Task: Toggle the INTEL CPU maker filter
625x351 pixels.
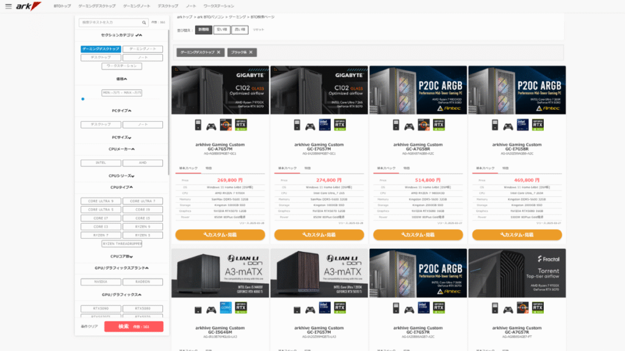Action: 101,163
